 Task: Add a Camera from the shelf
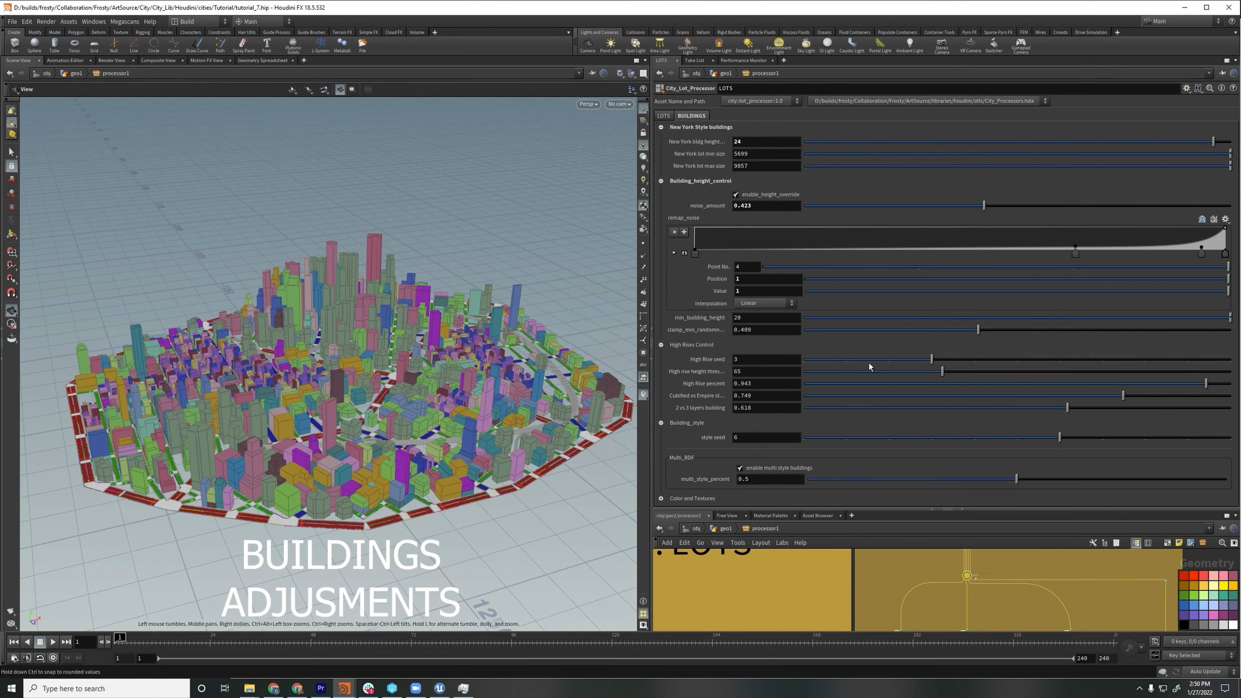point(587,45)
